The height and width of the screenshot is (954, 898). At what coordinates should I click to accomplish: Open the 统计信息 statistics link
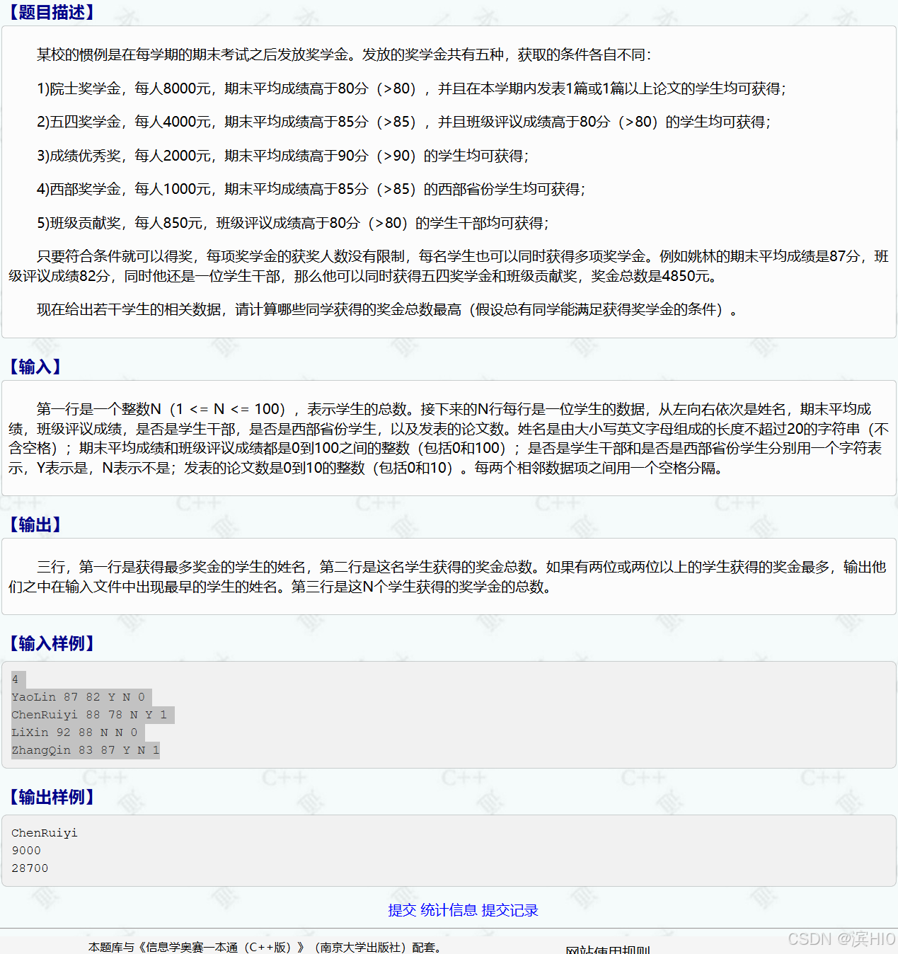(449, 910)
